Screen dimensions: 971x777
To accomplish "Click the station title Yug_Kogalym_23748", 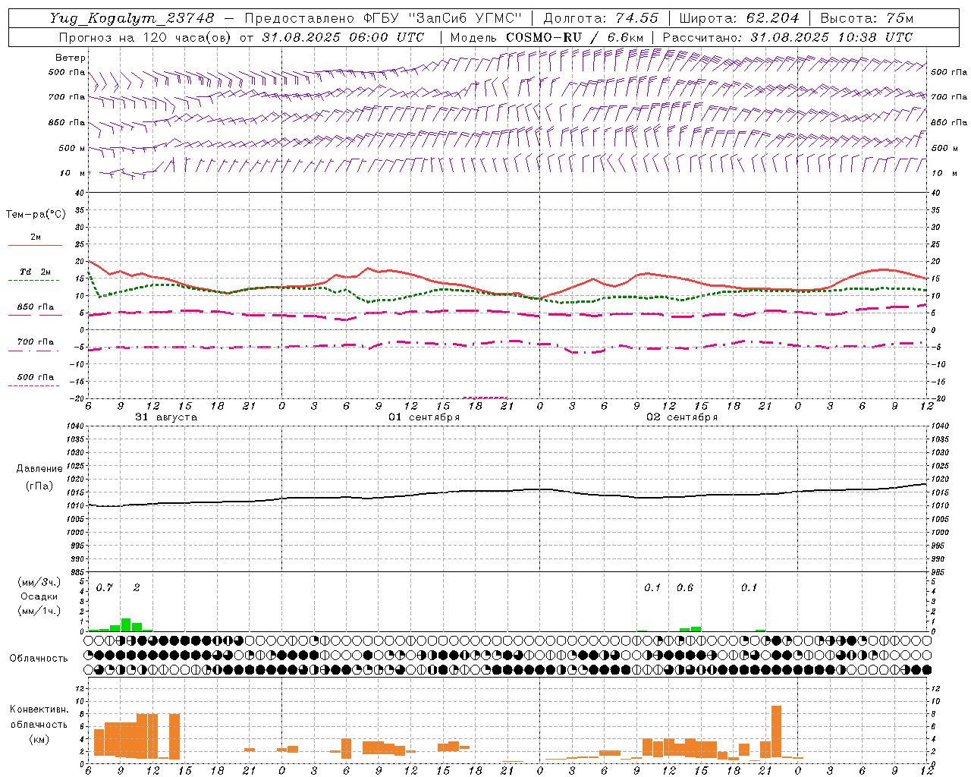I will point(132,18).
